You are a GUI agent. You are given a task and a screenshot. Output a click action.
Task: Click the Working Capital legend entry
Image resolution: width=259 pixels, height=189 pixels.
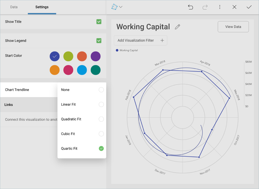(x=127, y=50)
